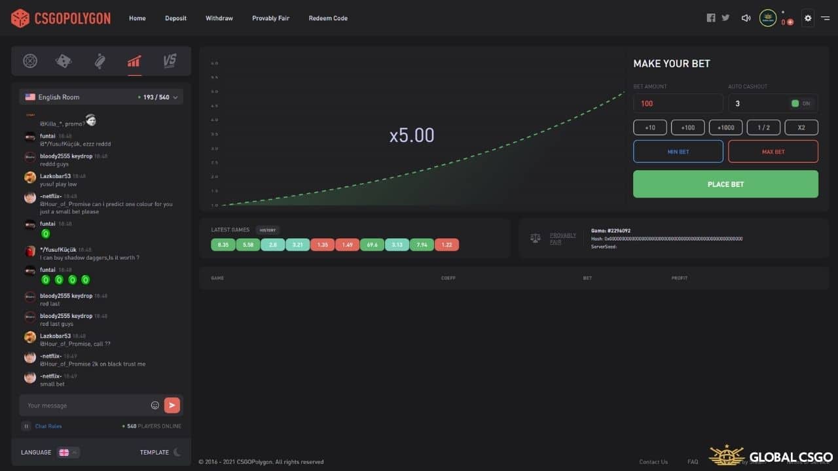Open the Deposit menu item
Image resolution: width=838 pixels, height=471 pixels.
pos(175,18)
